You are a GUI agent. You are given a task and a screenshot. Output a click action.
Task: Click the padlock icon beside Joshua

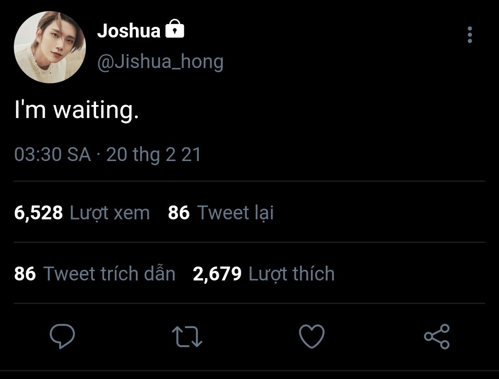point(175,31)
